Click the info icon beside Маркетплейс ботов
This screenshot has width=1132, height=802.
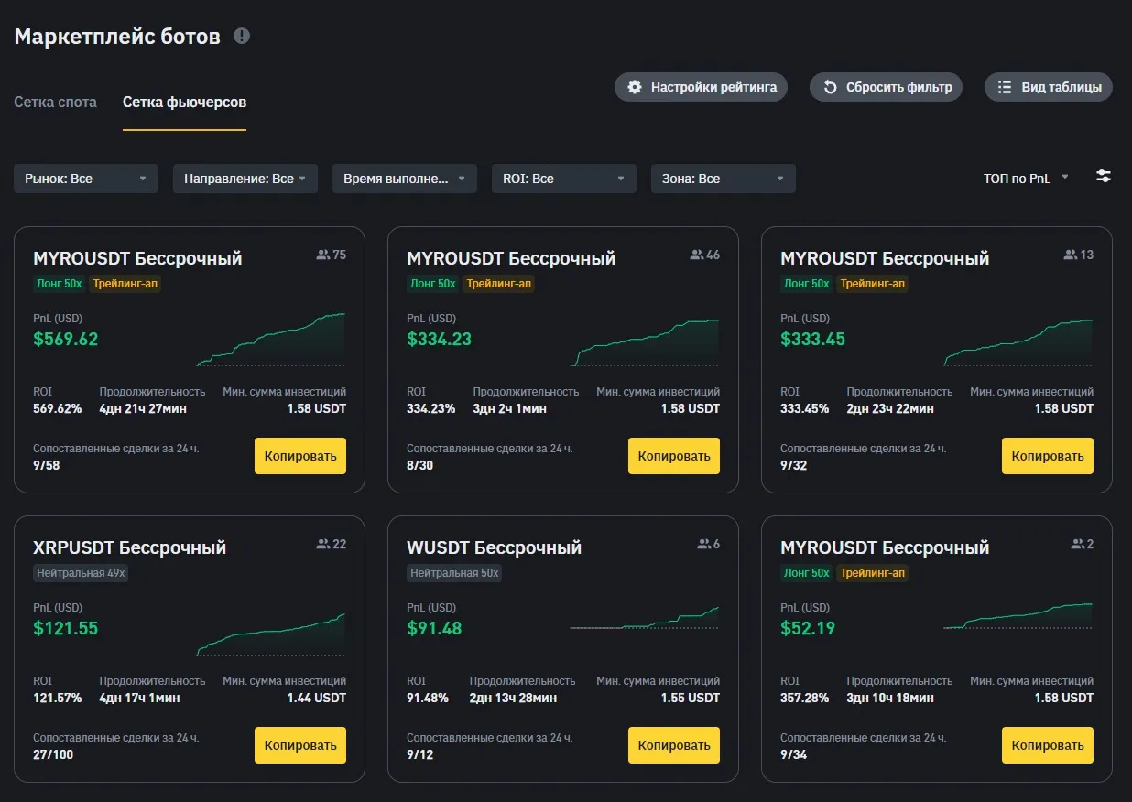(242, 37)
